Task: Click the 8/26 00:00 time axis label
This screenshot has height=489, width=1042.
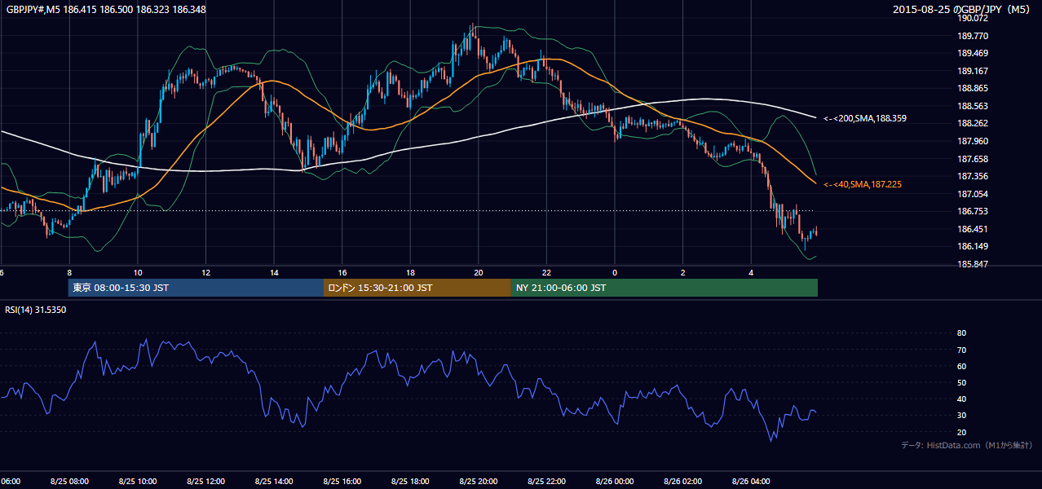Action: tap(615, 482)
